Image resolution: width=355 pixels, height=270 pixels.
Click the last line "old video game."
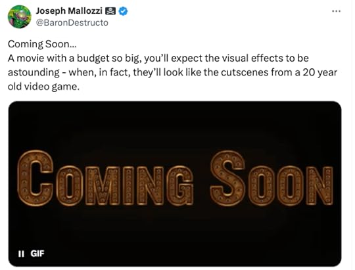coord(43,87)
